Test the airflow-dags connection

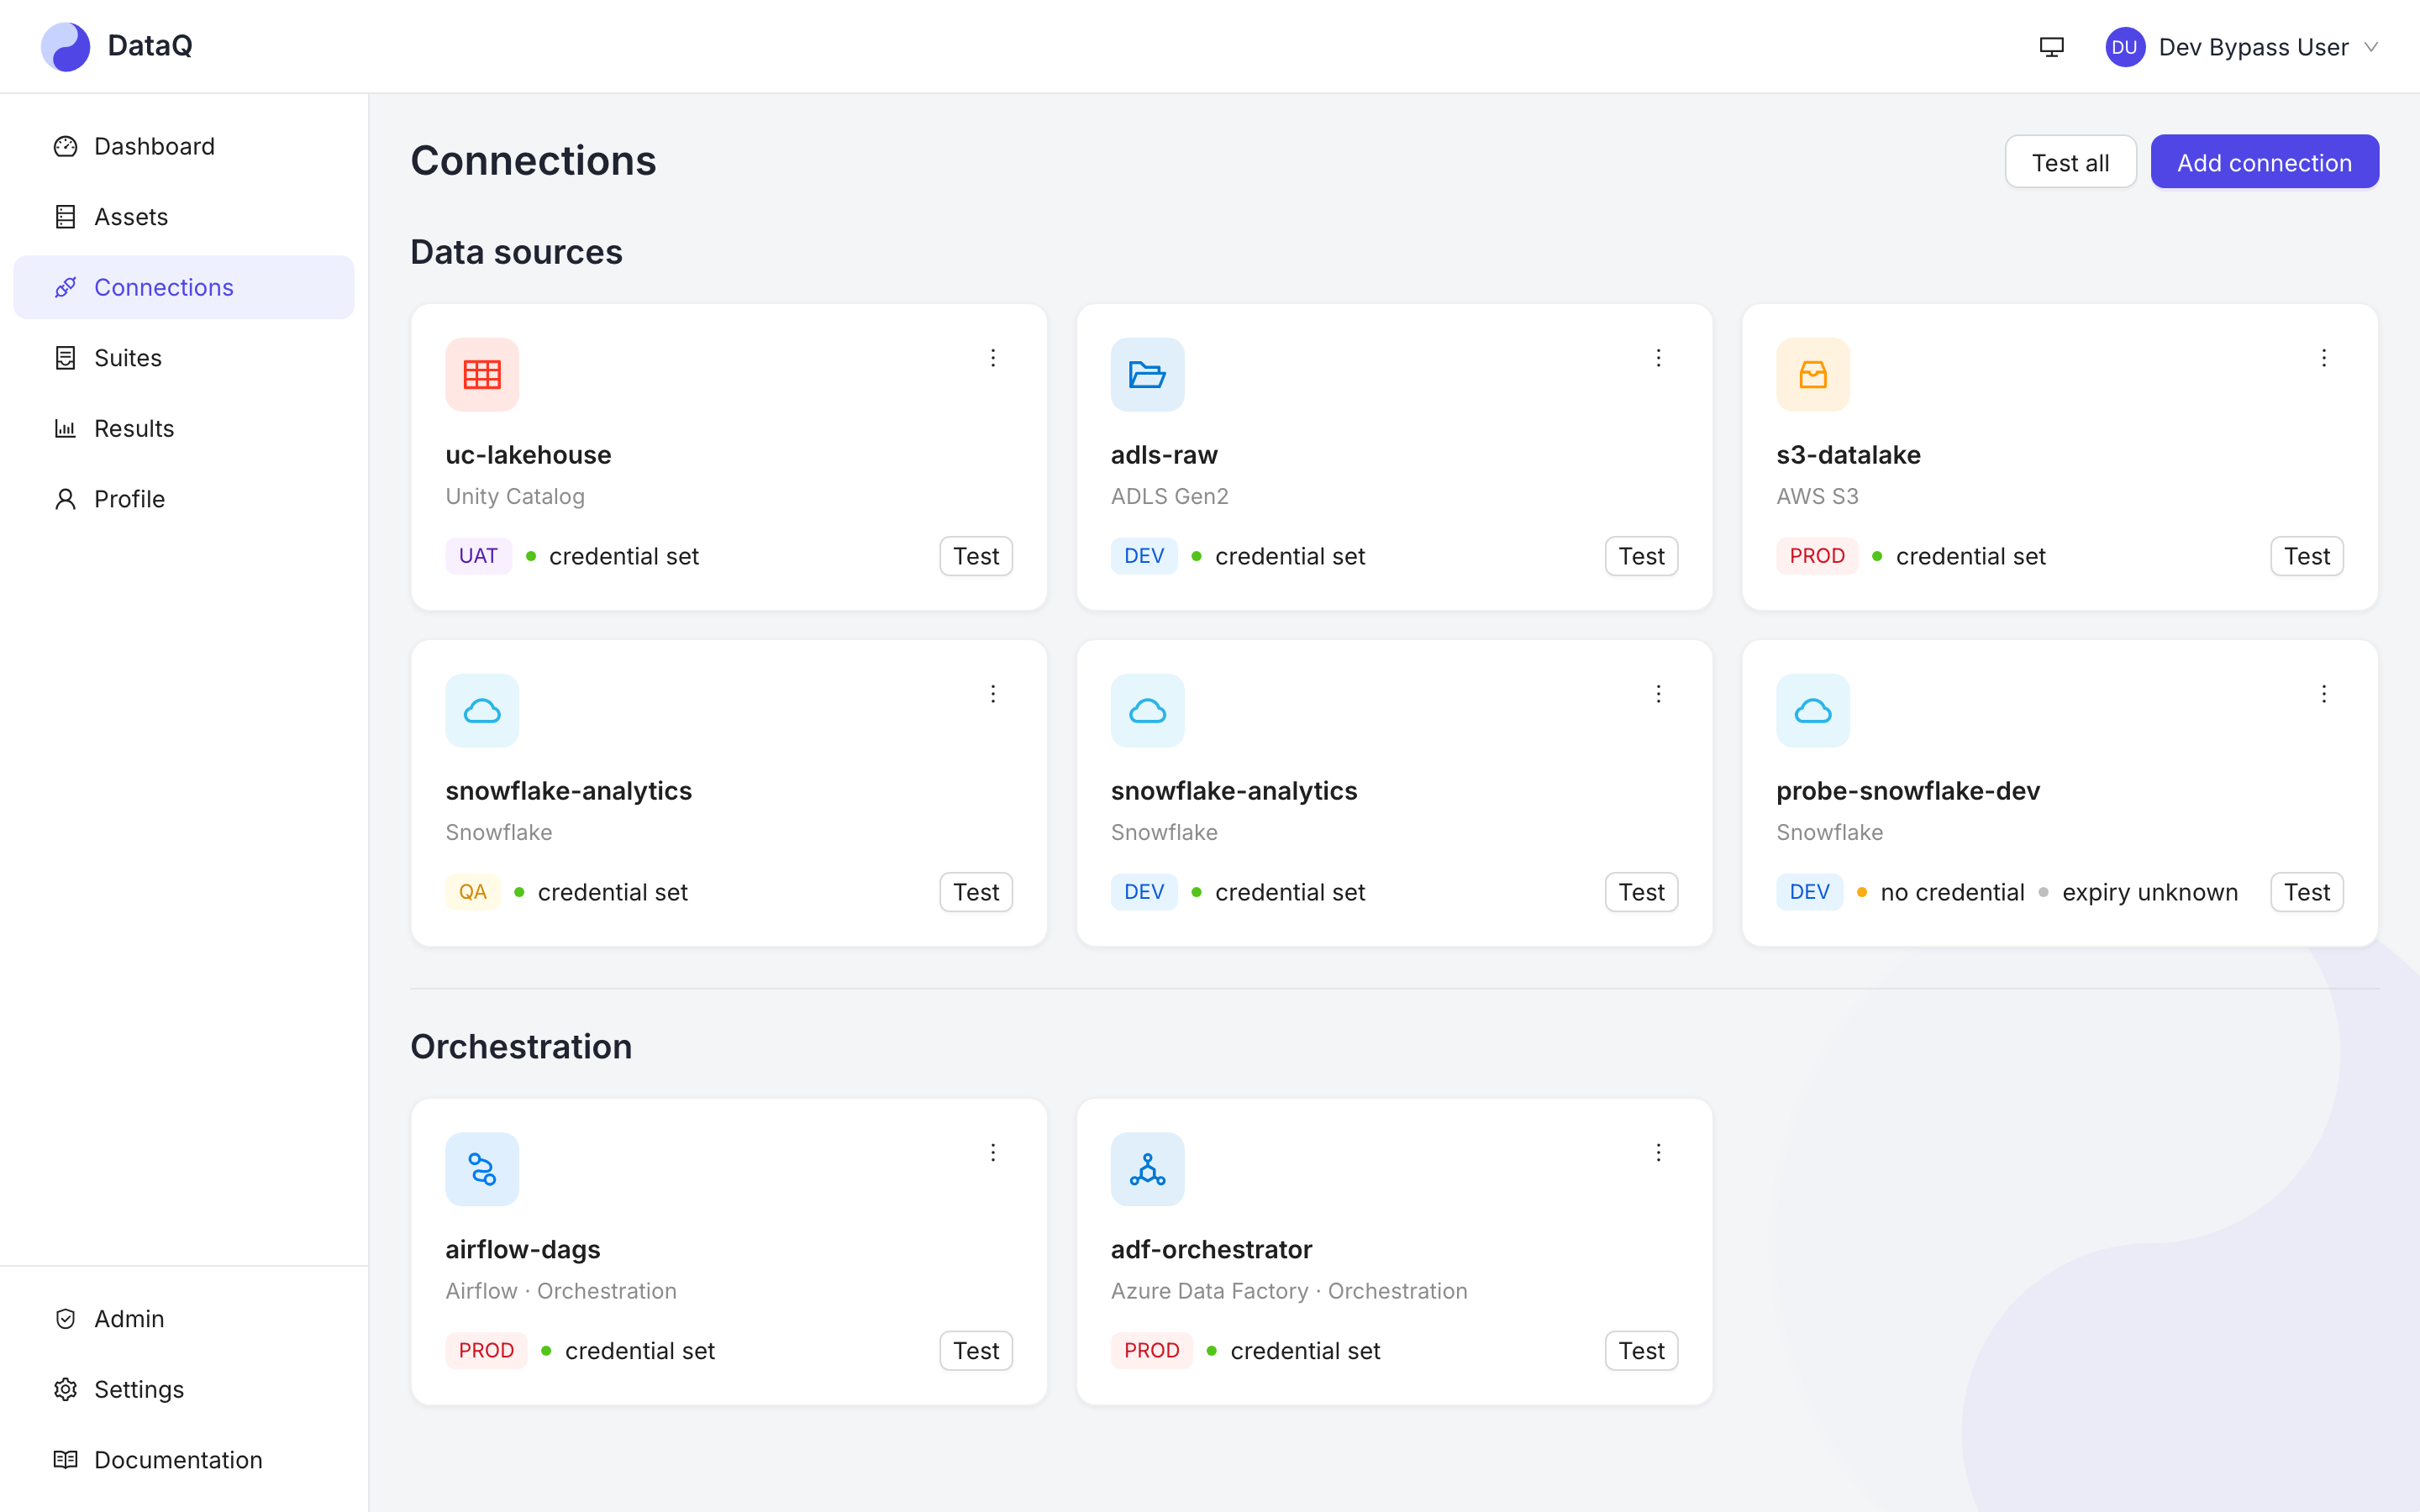click(x=976, y=1351)
